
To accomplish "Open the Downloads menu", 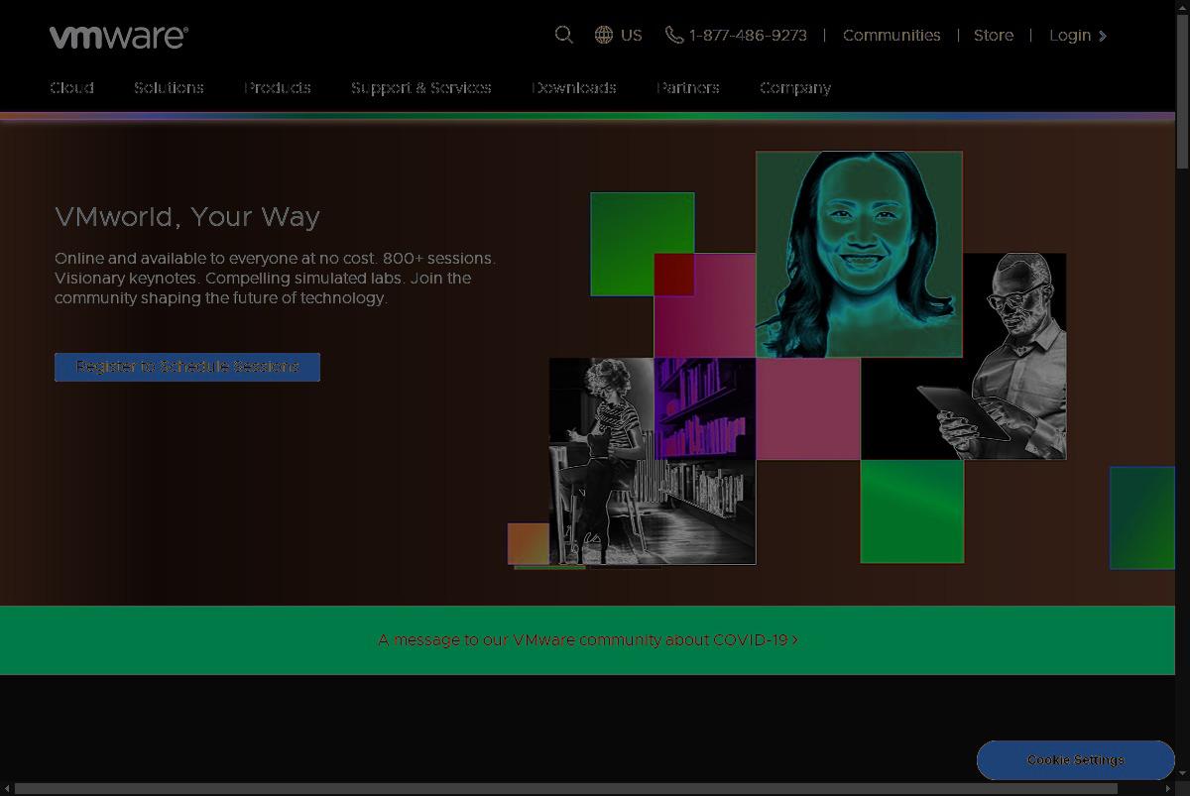I will pos(574,87).
